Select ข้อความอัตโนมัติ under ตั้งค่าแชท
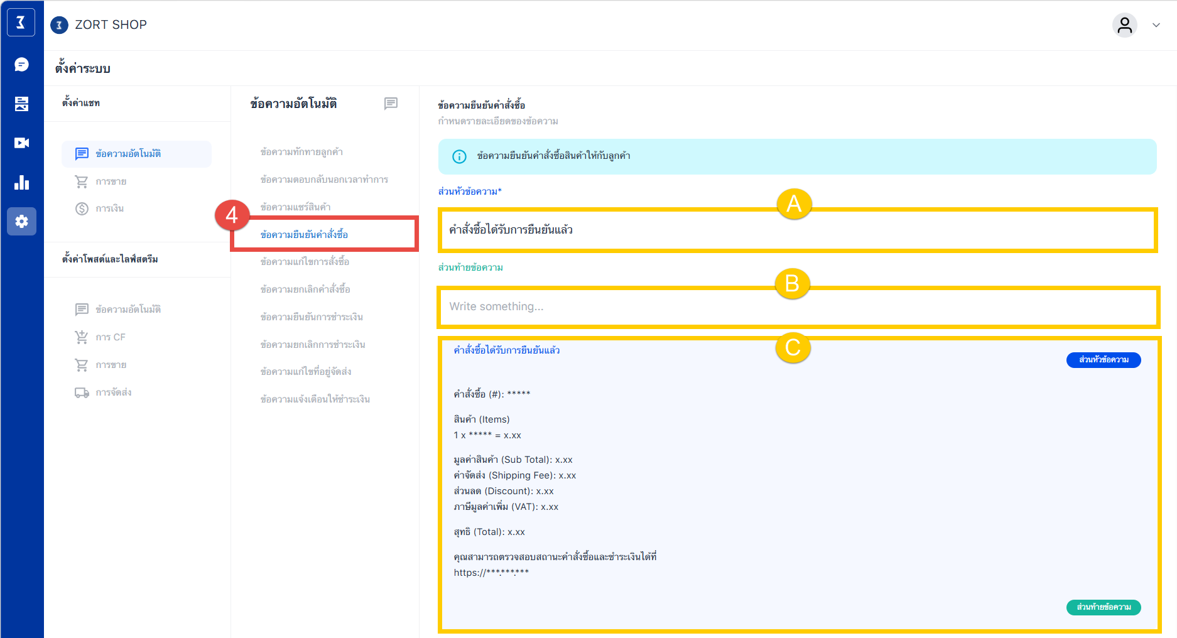Image resolution: width=1177 pixels, height=638 pixels. tap(128, 154)
